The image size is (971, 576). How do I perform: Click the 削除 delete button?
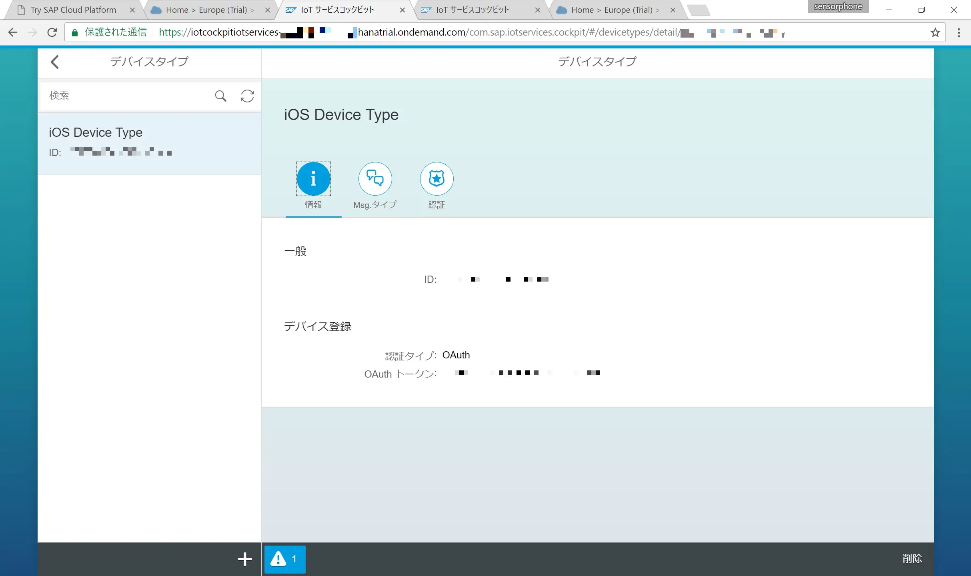(912, 559)
